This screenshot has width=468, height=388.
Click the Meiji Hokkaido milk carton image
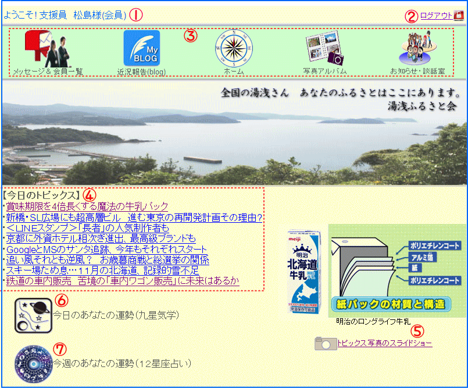point(303,270)
